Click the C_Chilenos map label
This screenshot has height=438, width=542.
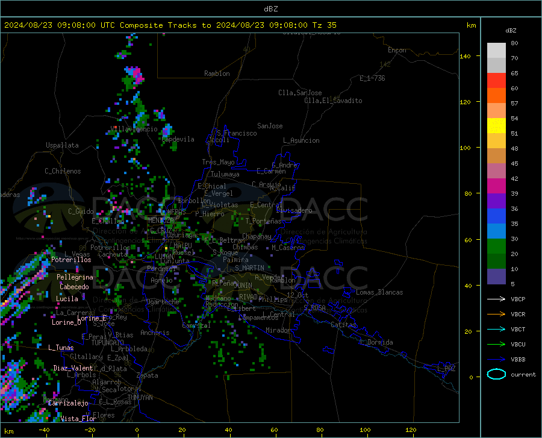tap(63, 171)
